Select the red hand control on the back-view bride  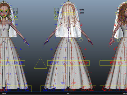pos(91,43)
